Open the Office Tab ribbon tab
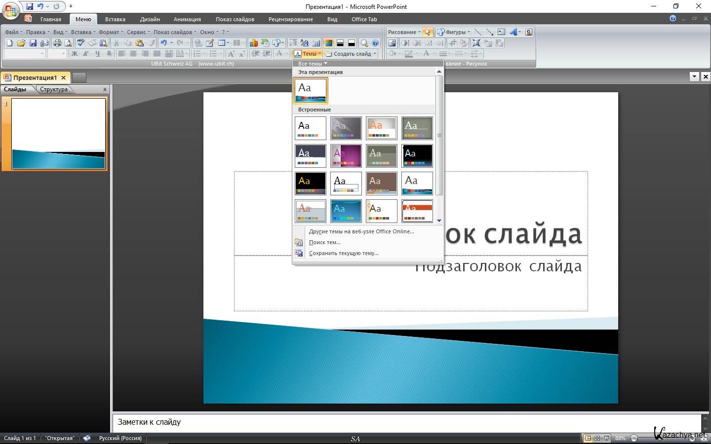 364,19
